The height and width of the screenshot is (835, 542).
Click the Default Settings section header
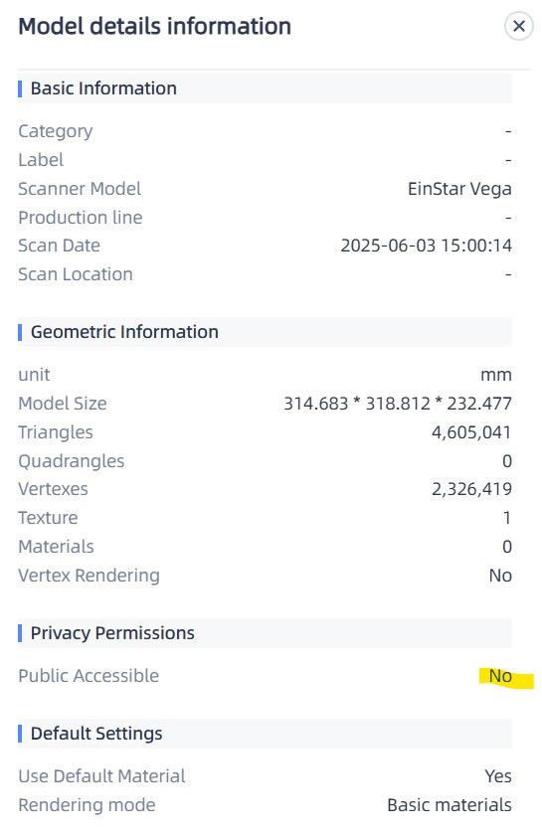pyautogui.click(x=265, y=734)
